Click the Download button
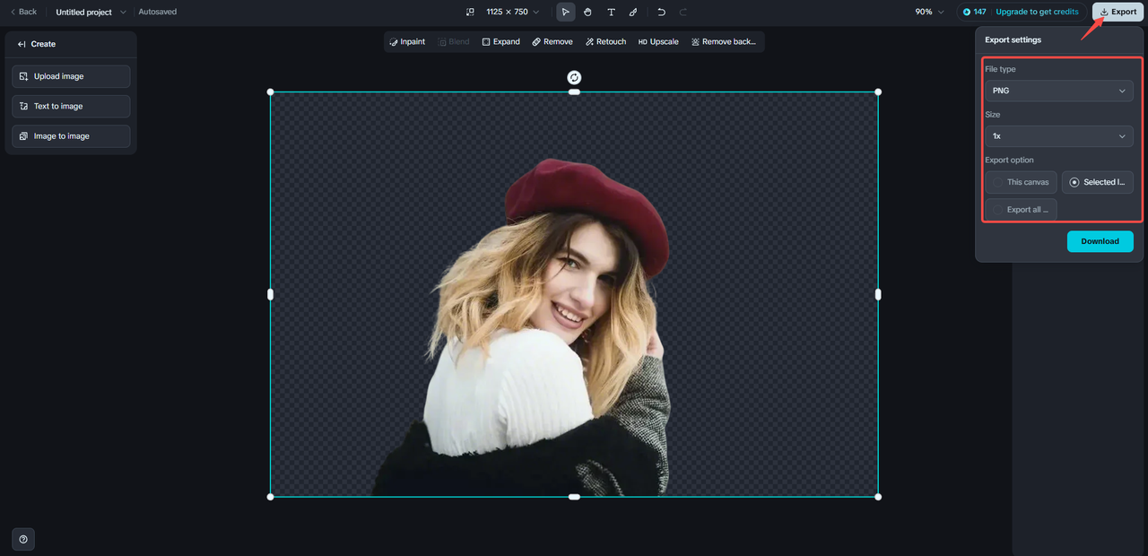 [x=1100, y=241]
